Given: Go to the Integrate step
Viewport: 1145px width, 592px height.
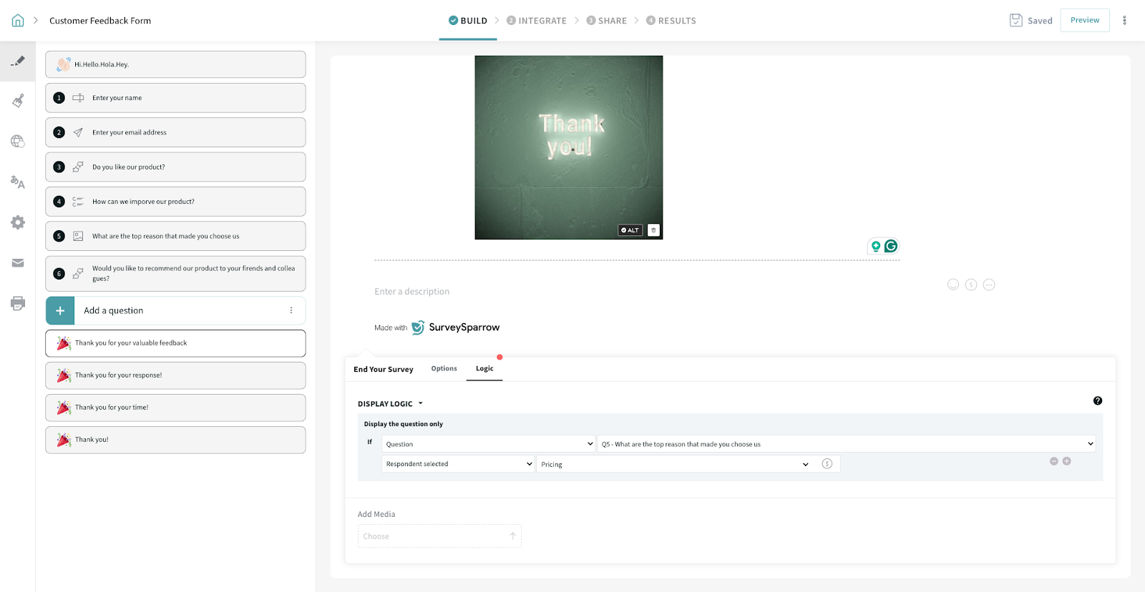Looking at the screenshot, I should coord(537,21).
